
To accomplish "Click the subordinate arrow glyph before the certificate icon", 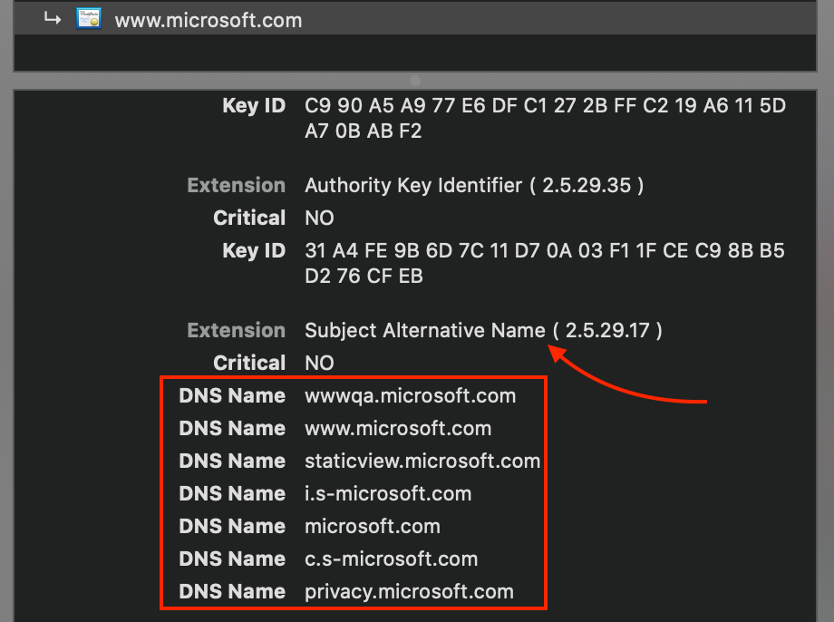I will 52,17.
